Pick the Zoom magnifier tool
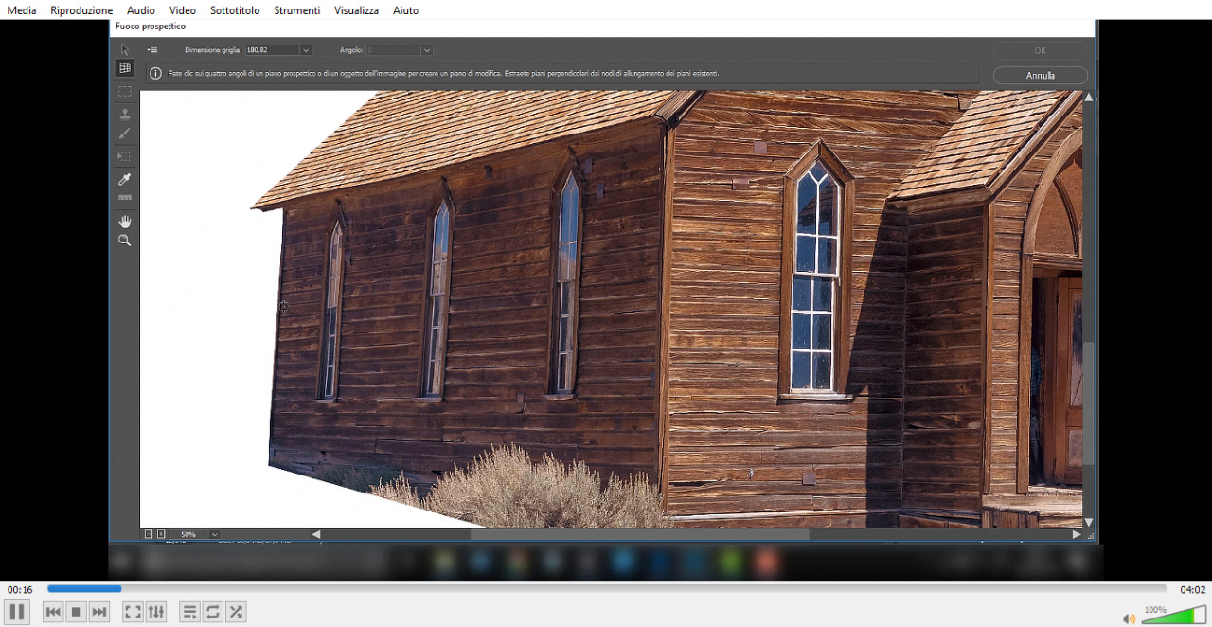The height and width of the screenshot is (627, 1212). tap(124, 241)
